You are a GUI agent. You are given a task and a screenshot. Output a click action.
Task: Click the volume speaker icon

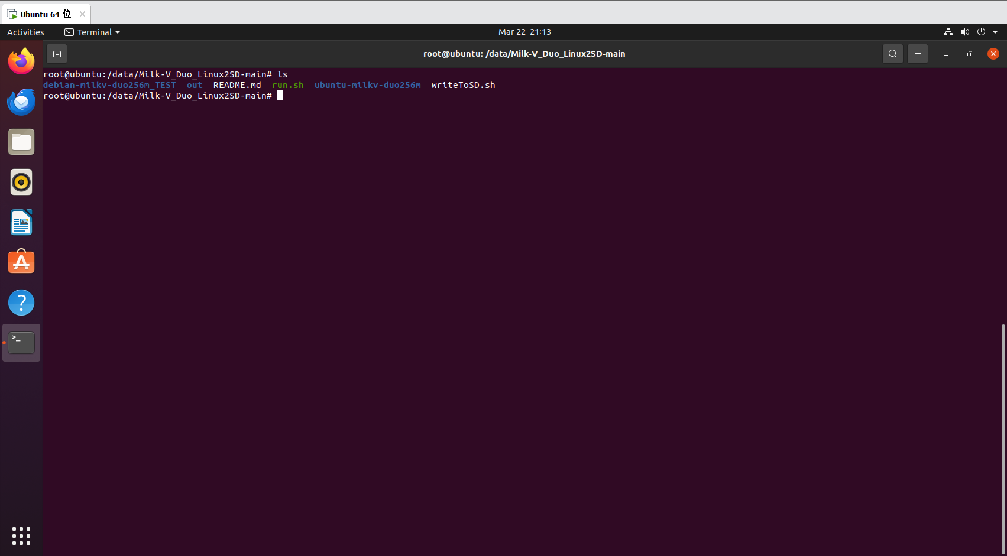[x=965, y=32]
